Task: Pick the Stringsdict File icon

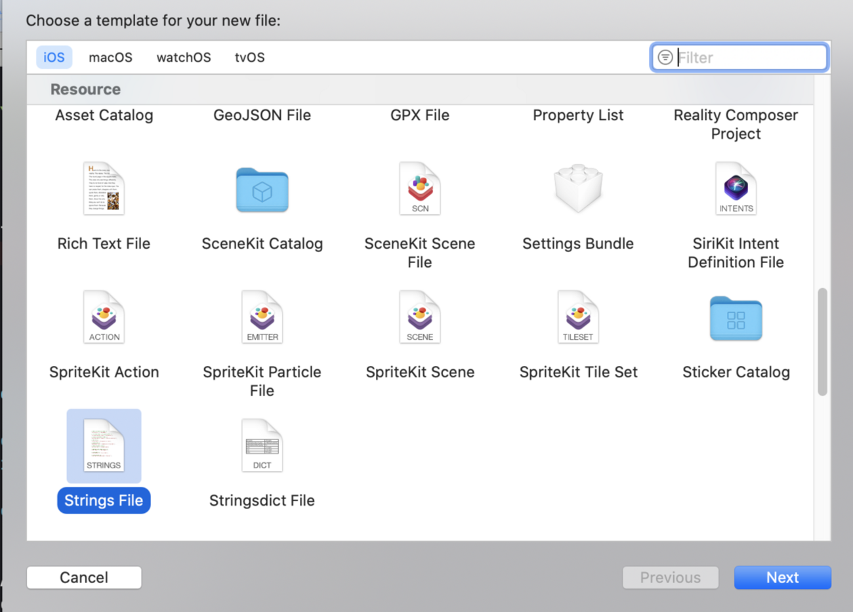Action: pyautogui.click(x=262, y=446)
